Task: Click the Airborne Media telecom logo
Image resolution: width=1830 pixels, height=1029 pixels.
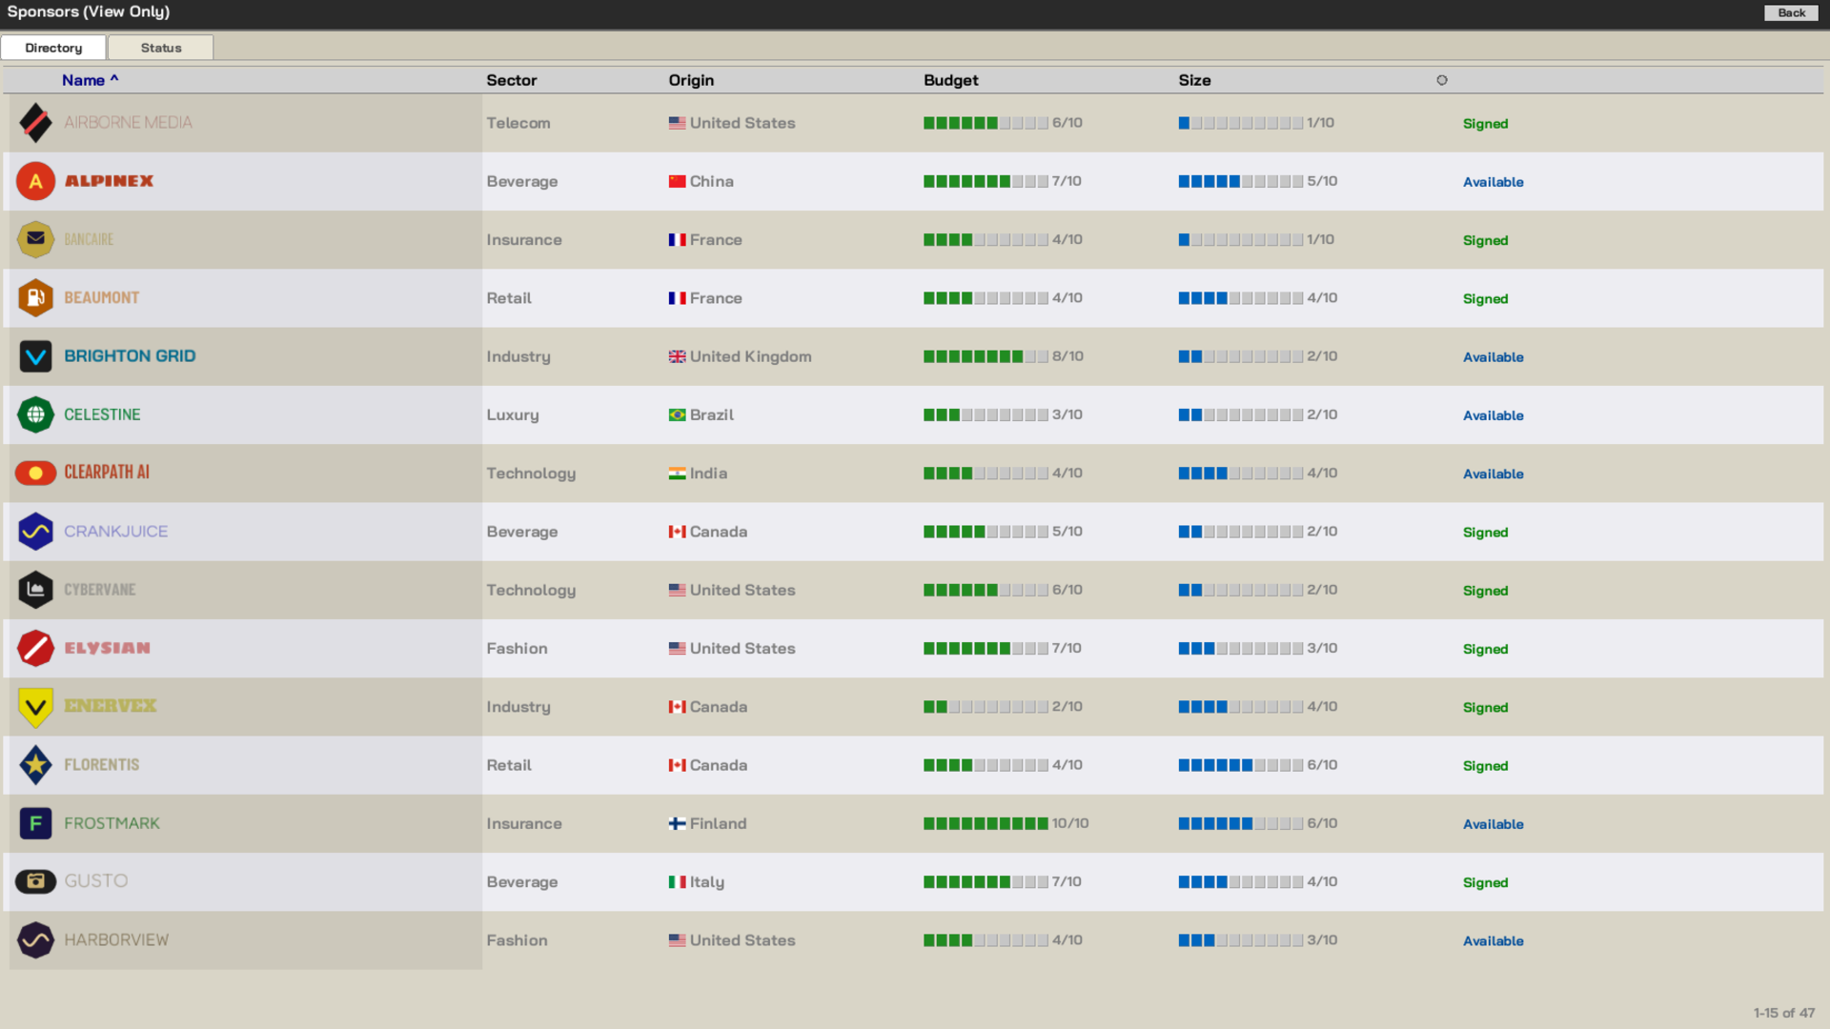Action: click(35, 123)
